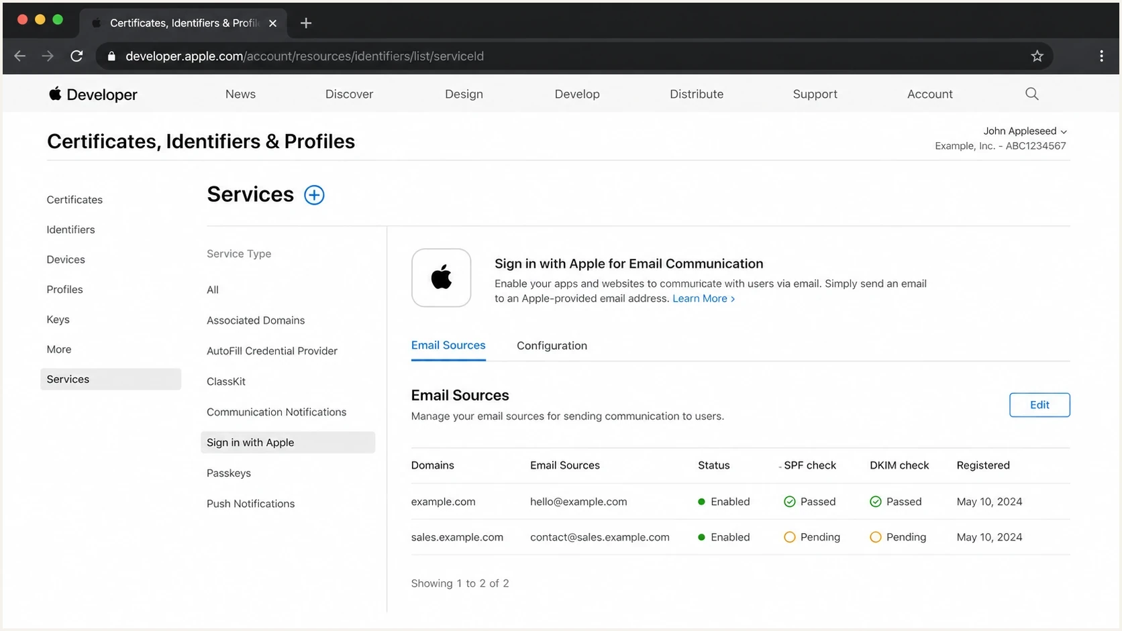Go to Identifiers in sidebar

coord(70,230)
